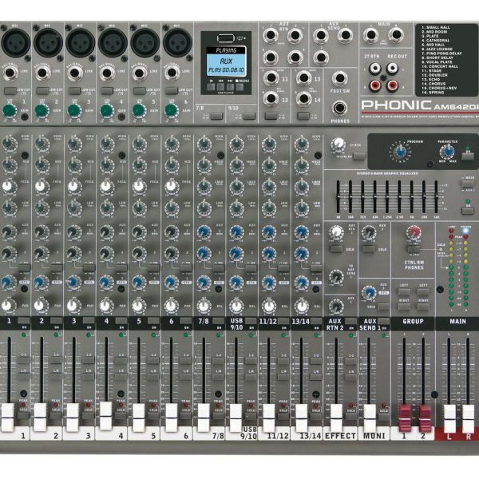
Task: Toggle the digital effect ON button
Action: point(467,156)
